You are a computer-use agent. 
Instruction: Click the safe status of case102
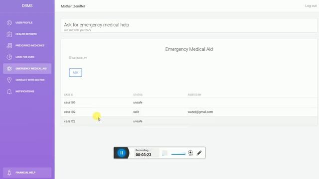coord(136,112)
